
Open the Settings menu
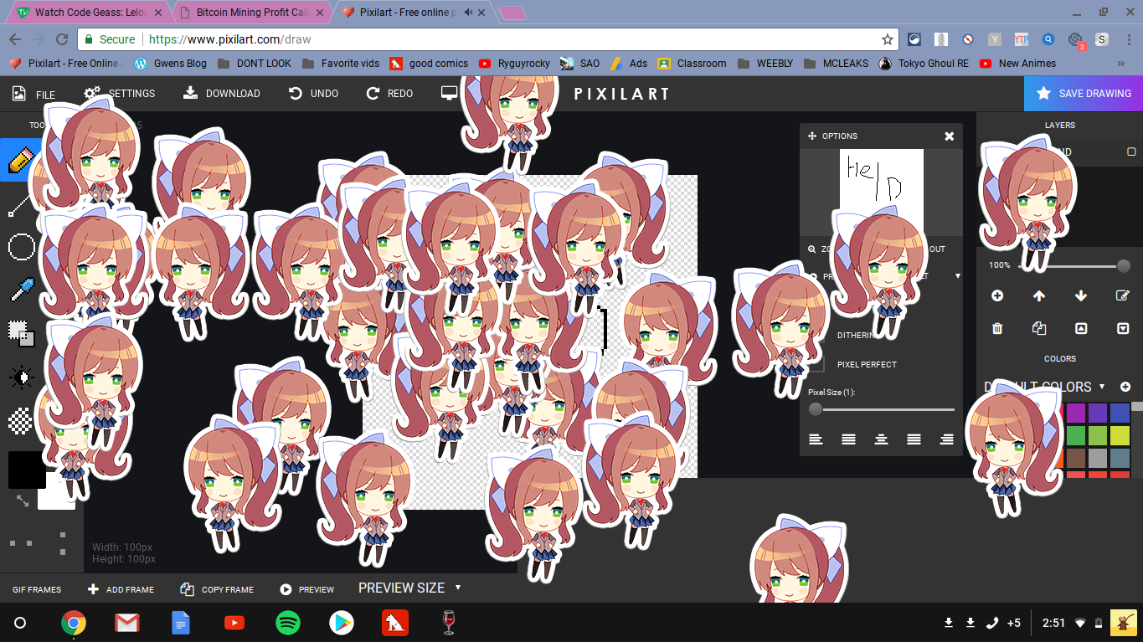click(119, 94)
